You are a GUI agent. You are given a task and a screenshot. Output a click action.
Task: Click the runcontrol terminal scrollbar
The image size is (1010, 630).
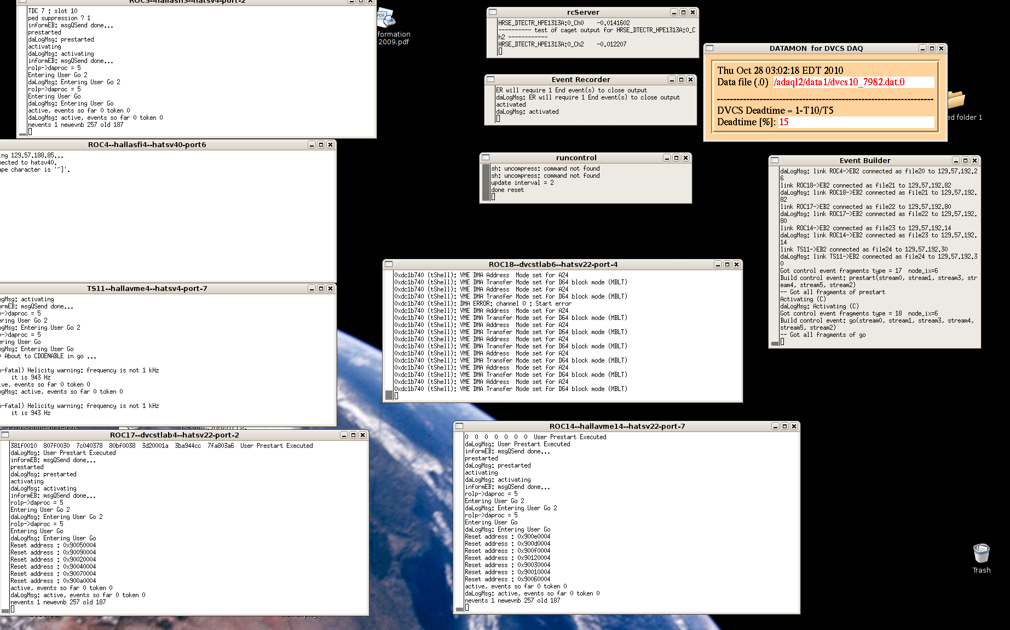pos(486,183)
